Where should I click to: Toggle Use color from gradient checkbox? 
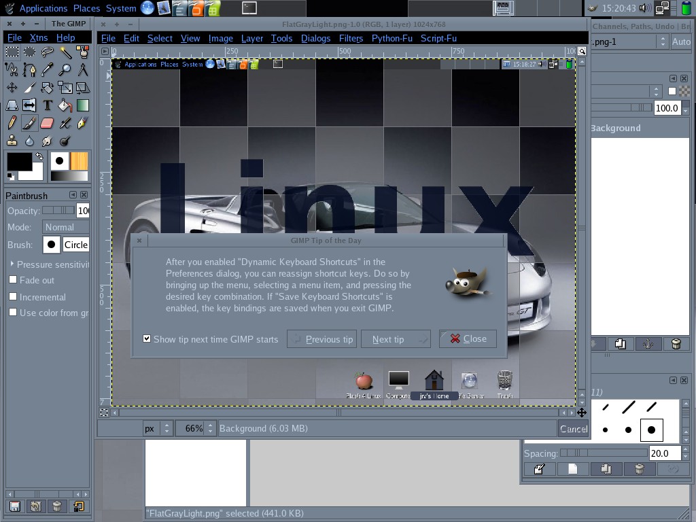point(13,312)
